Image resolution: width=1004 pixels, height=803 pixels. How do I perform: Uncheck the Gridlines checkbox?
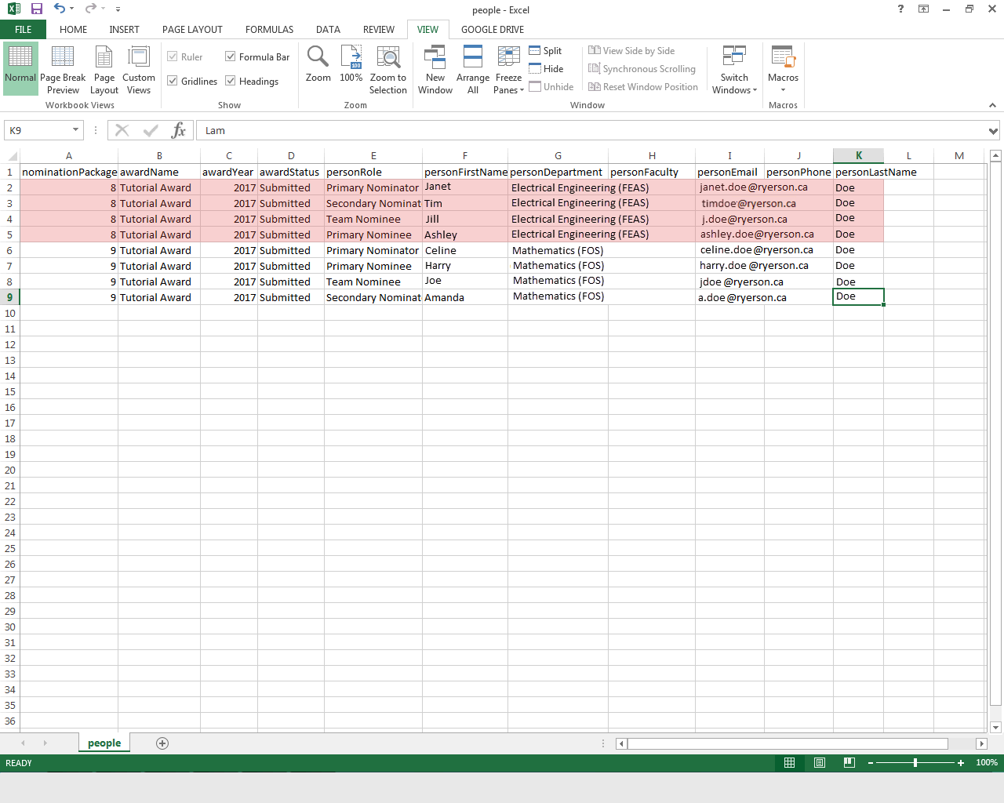pos(173,81)
